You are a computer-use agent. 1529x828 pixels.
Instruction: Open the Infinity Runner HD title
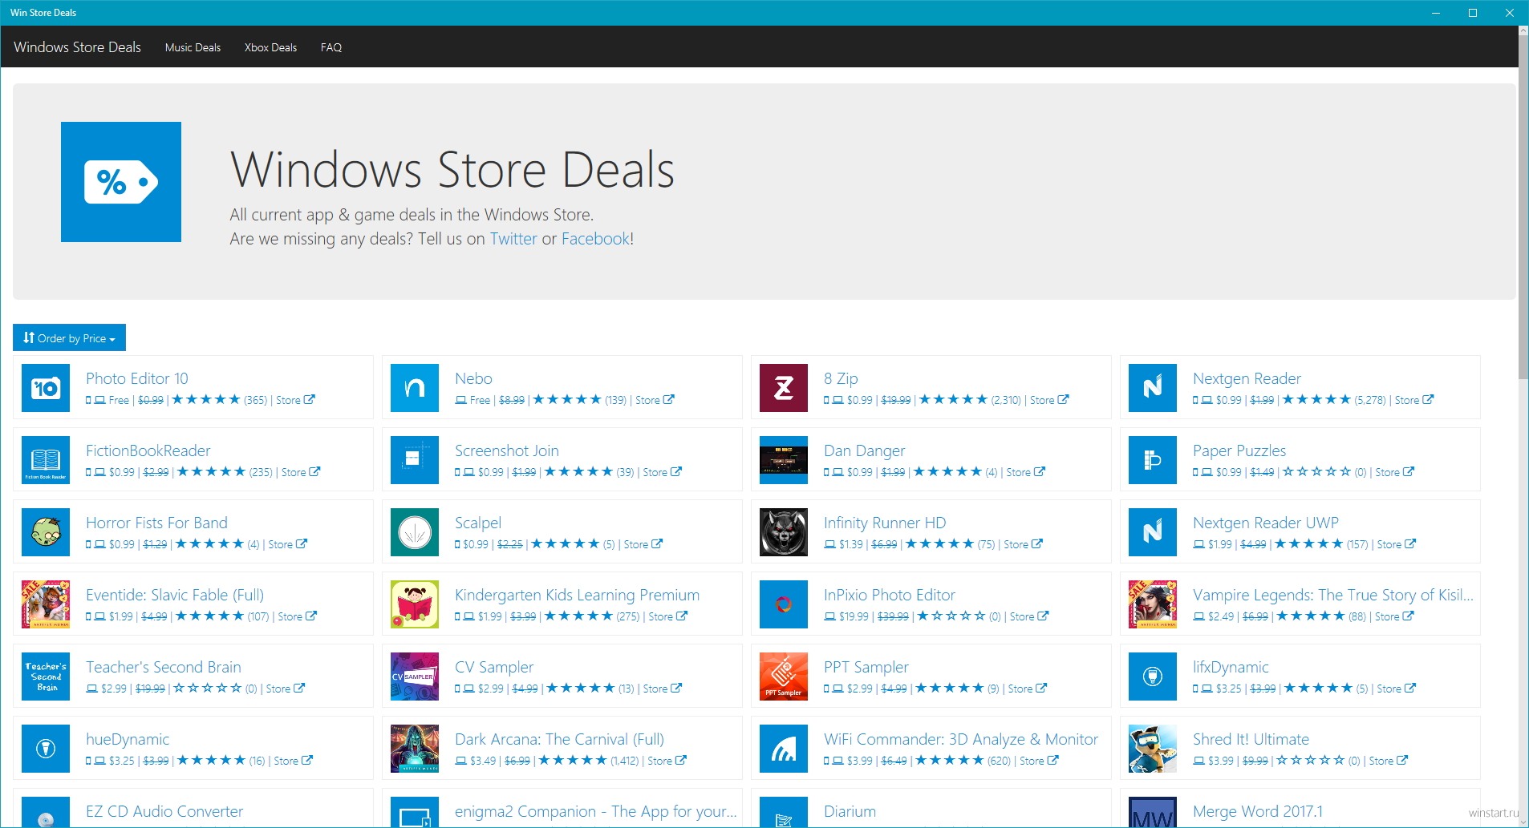[885, 523]
